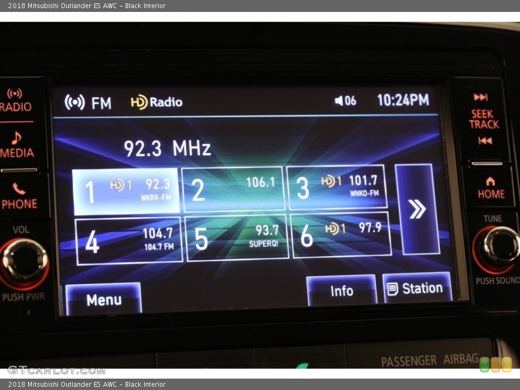This screenshot has width=520, height=390.
Task: Tap the 92.3 MHz frequency readout
Action: [167, 148]
